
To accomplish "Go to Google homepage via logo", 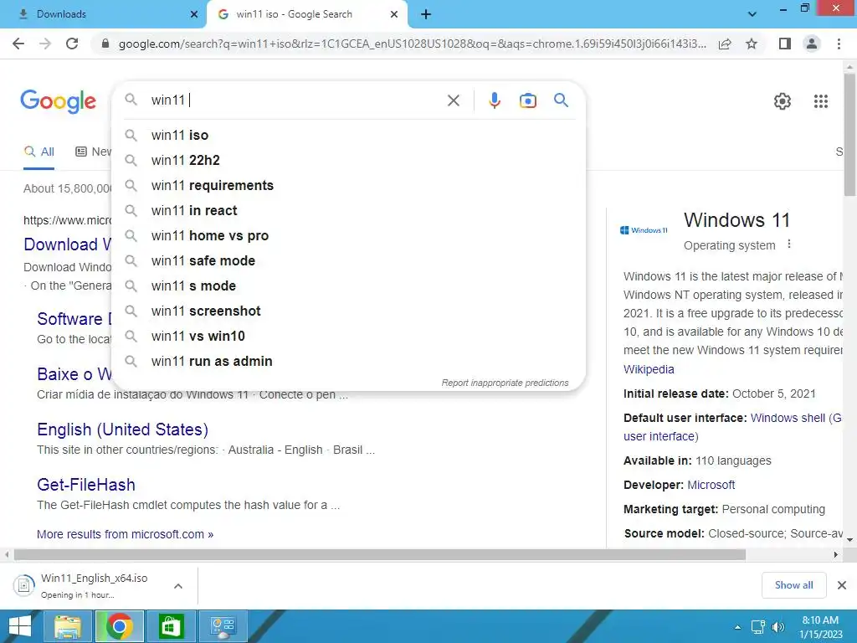I will (x=58, y=101).
